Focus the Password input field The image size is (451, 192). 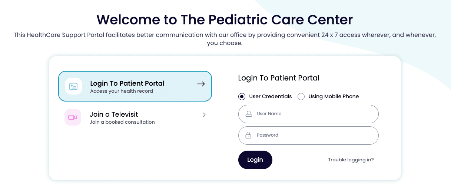coord(315,136)
